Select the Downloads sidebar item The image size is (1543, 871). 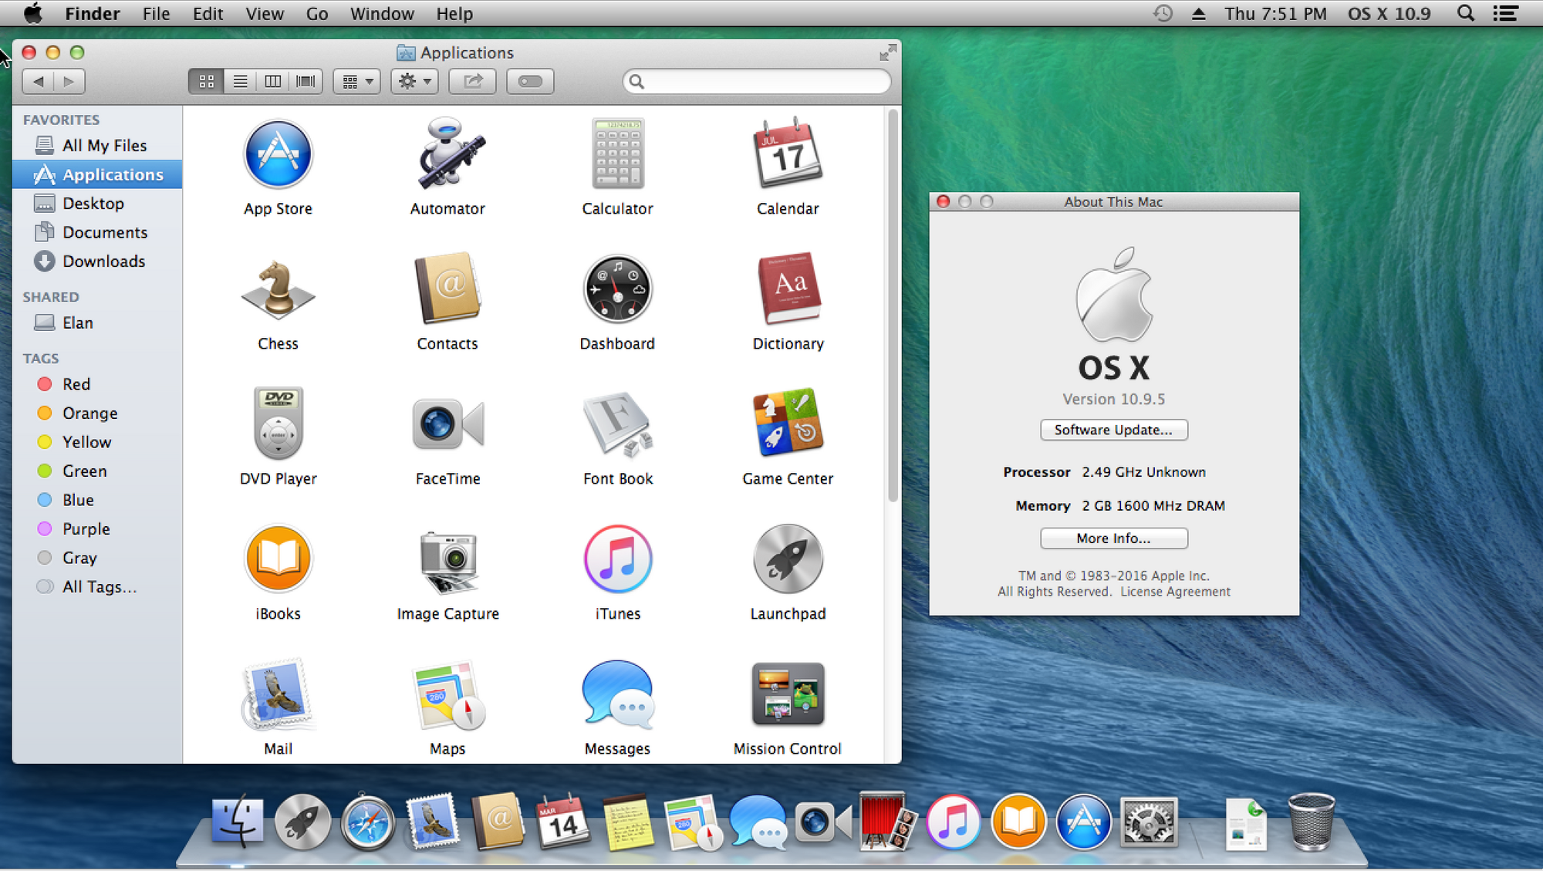tap(103, 261)
